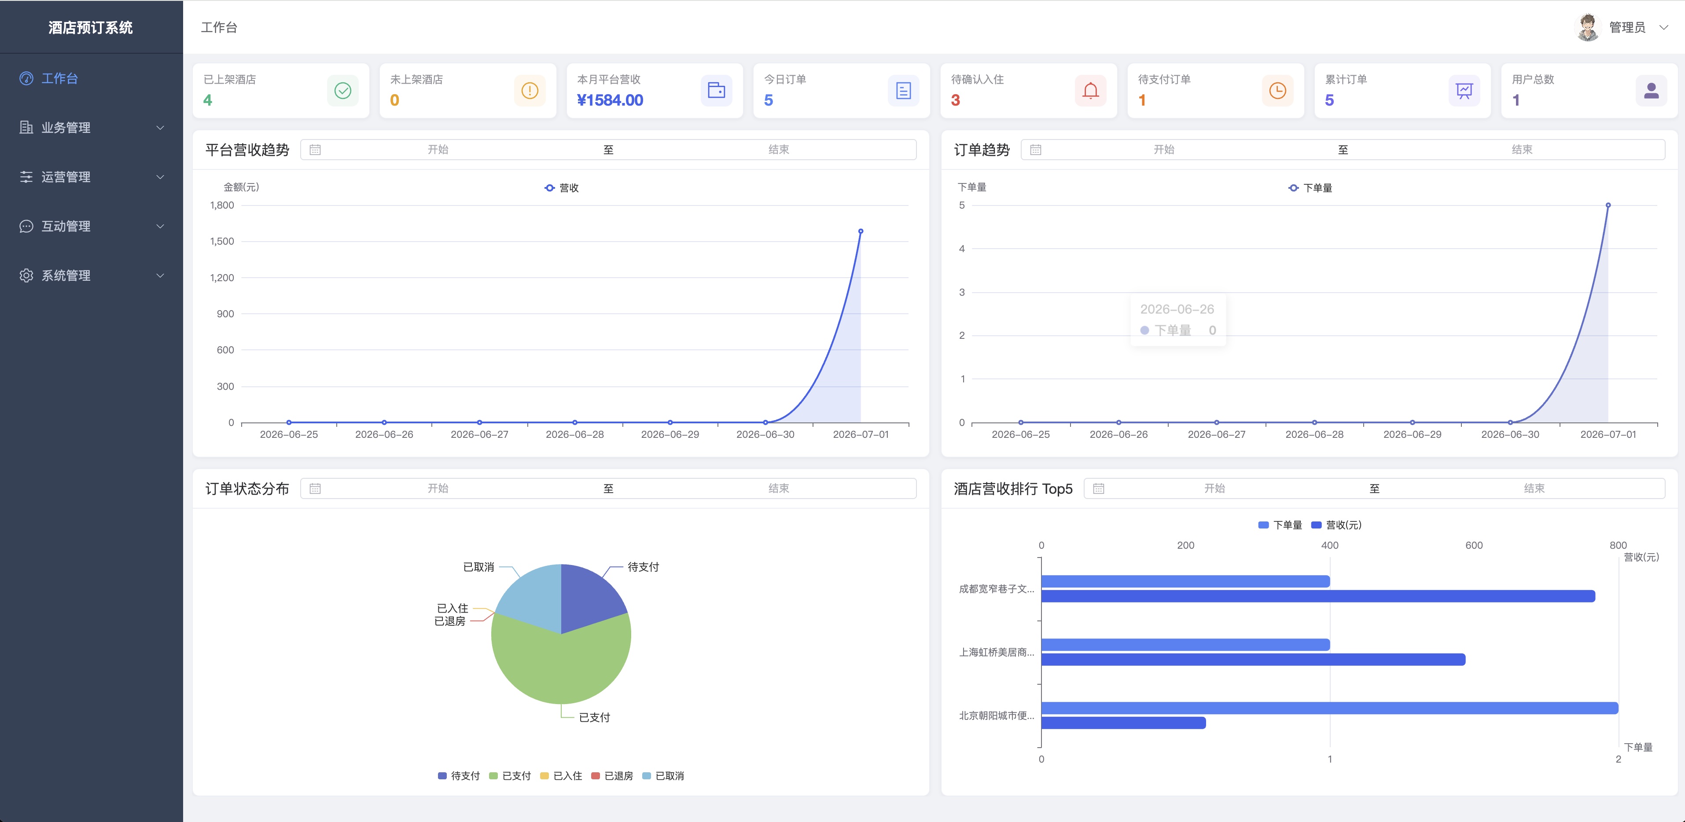1685x822 pixels.
Task: Click the dashboard icon beside 工作台 in sidebar
Action: [x=26, y=78]
